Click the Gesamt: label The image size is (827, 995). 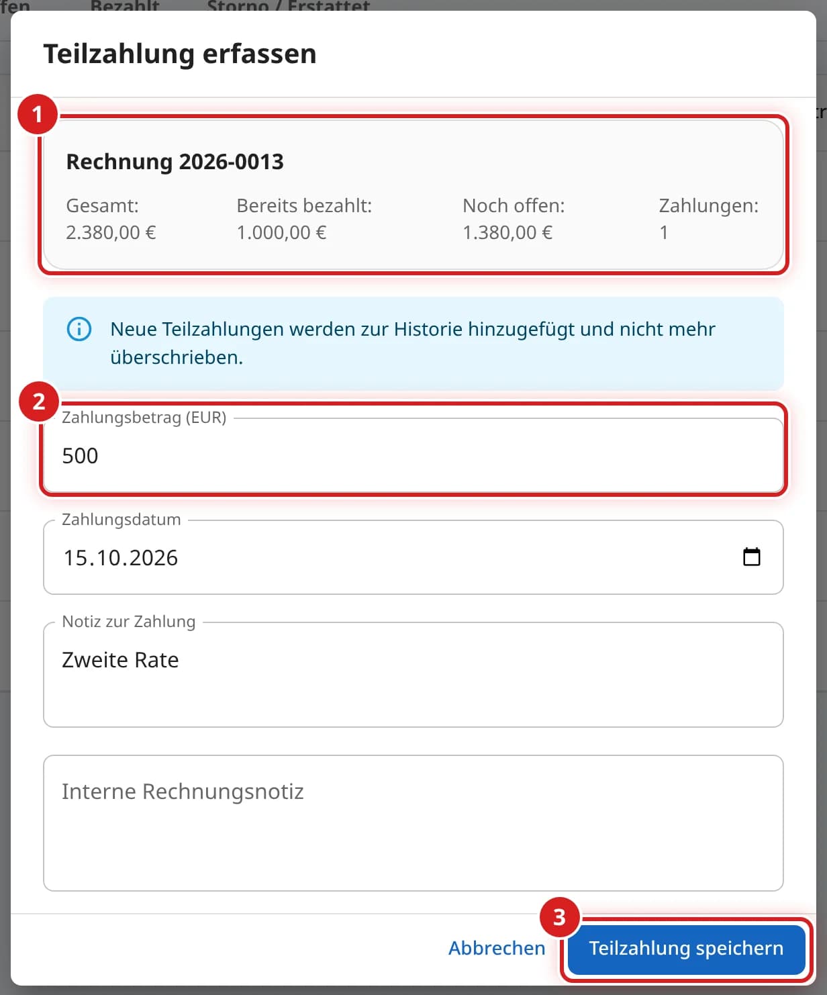102,205
